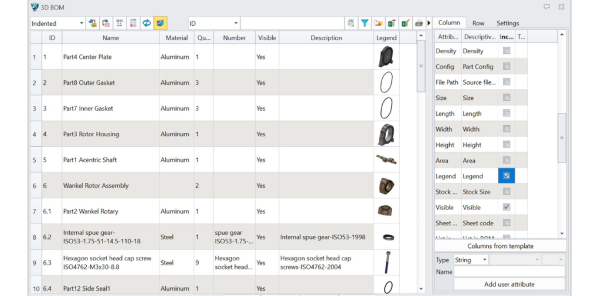Switch to the Settings tab
This screenshot has width=598, height=296.
(508, 23)
